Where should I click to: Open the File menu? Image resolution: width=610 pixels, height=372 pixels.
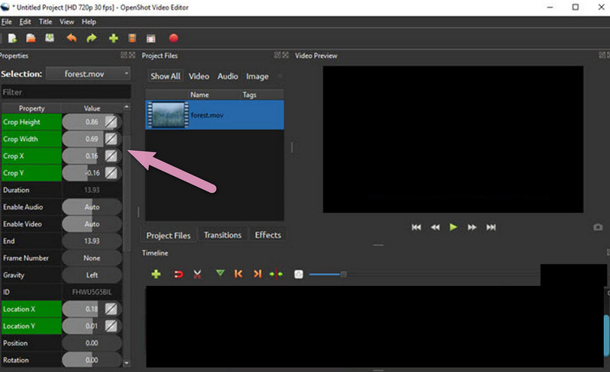click(7, 22)
